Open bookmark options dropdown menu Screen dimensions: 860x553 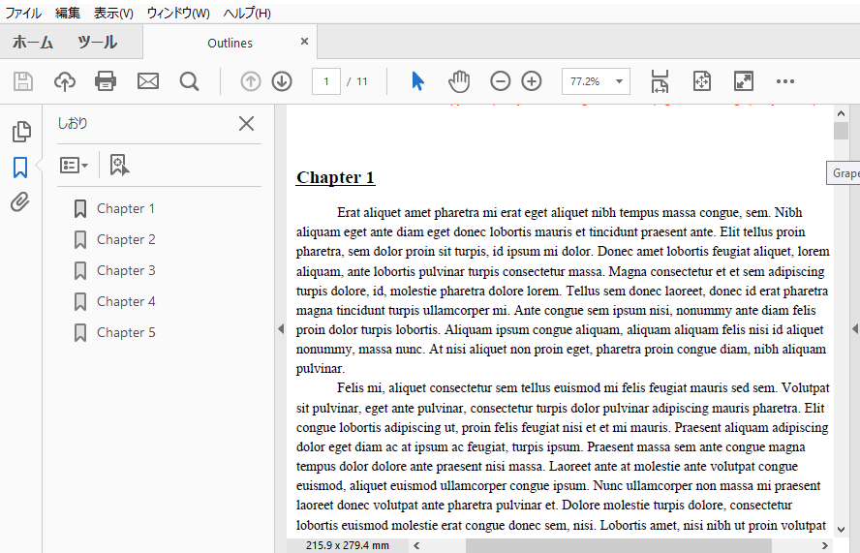point(74,166)
